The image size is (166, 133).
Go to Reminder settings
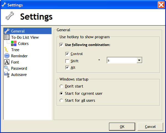[19, 56]
